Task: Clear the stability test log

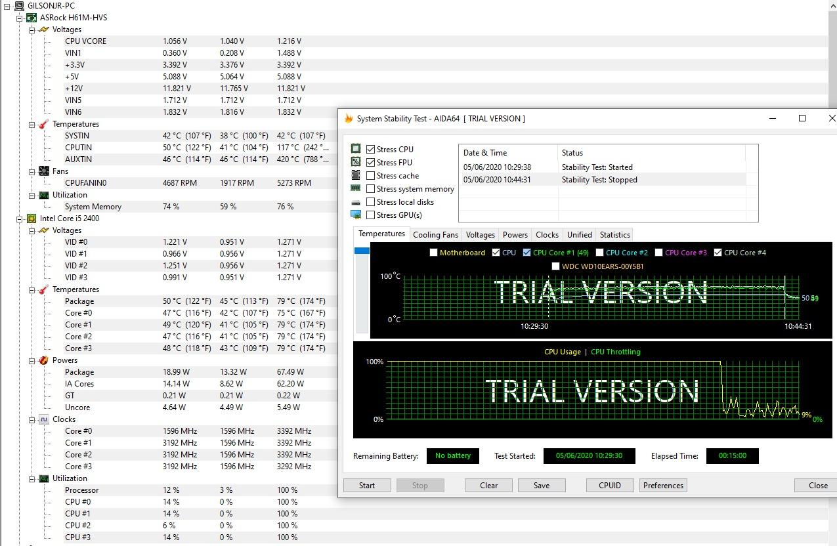Action: pyautogui.click(x=488, y=486)
